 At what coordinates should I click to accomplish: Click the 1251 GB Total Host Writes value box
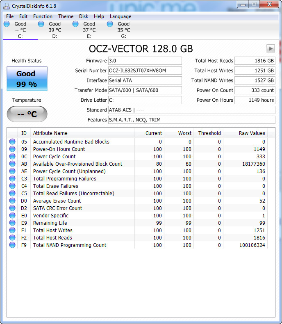tap(255, 71)
